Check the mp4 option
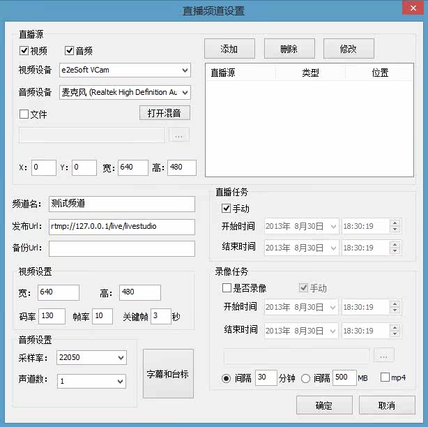Viewport: 428px width, 427px height. pos(385,377)
